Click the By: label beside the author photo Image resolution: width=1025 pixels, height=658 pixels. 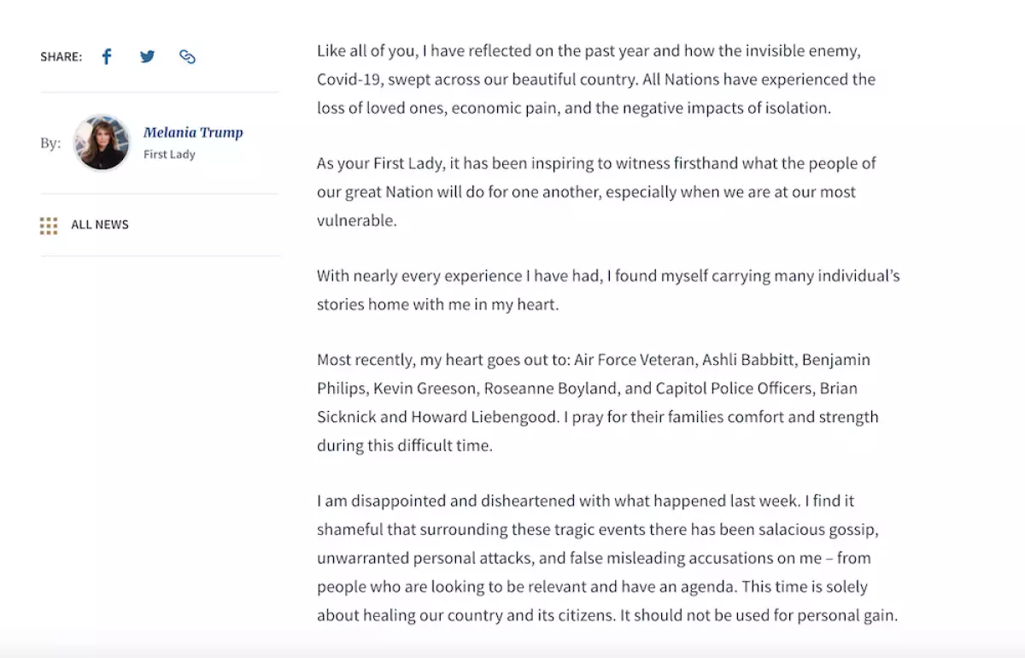pos(50,143)
